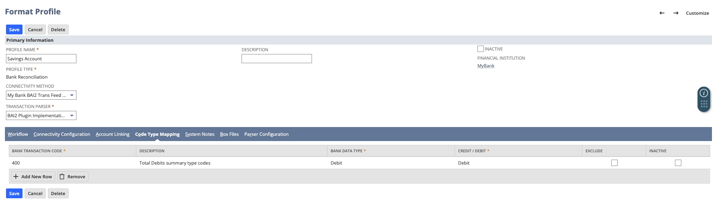
Task: Click the Customize link
Action: point(697,13)
